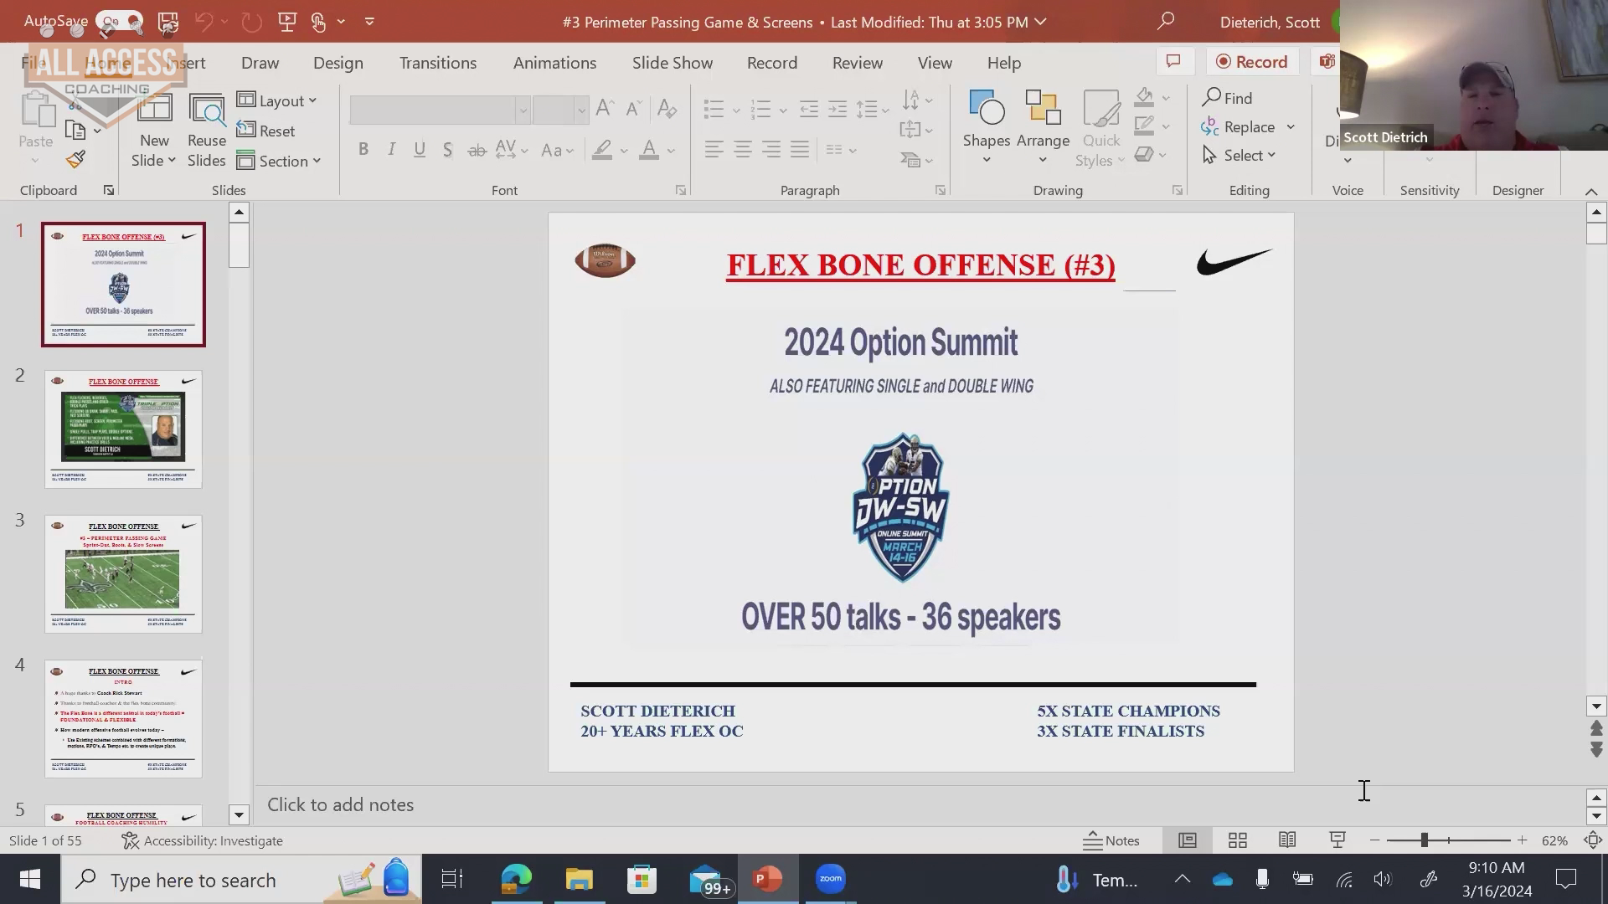This screenshot has height=904, width=1608.
Task: Click the Italic formatting icon
Action: point(391,150)
